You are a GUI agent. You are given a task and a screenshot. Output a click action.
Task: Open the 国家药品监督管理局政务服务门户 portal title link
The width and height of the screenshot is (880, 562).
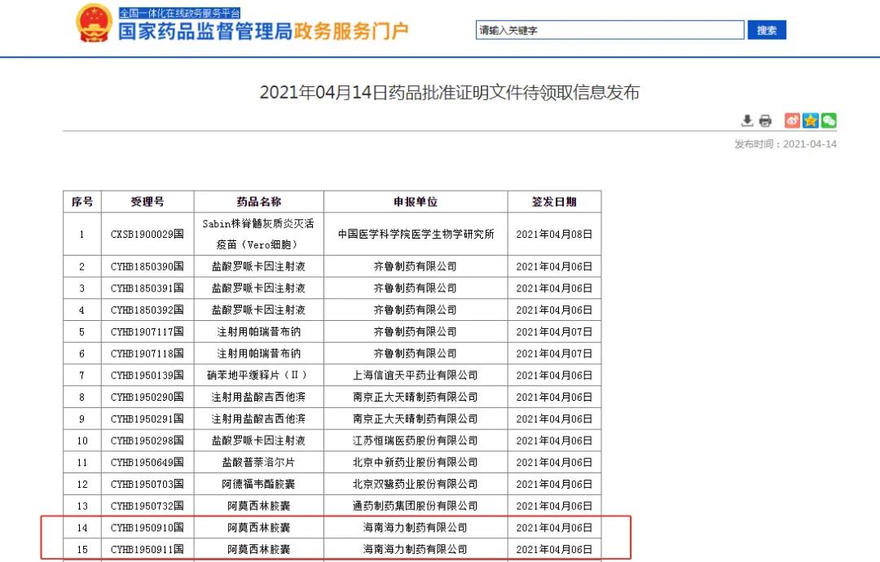click(x=263, y=32)
